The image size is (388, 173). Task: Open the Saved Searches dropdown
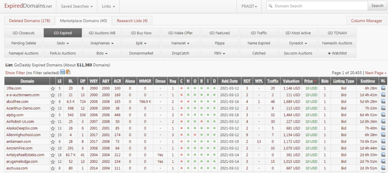(77, 6)
